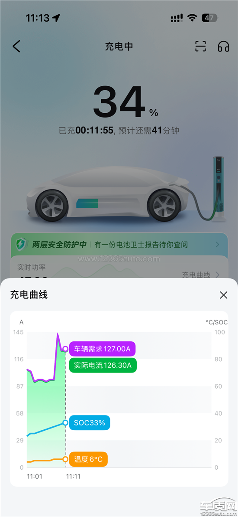Tap the battery status icon
Screen dimensions: 238x517
209,18
